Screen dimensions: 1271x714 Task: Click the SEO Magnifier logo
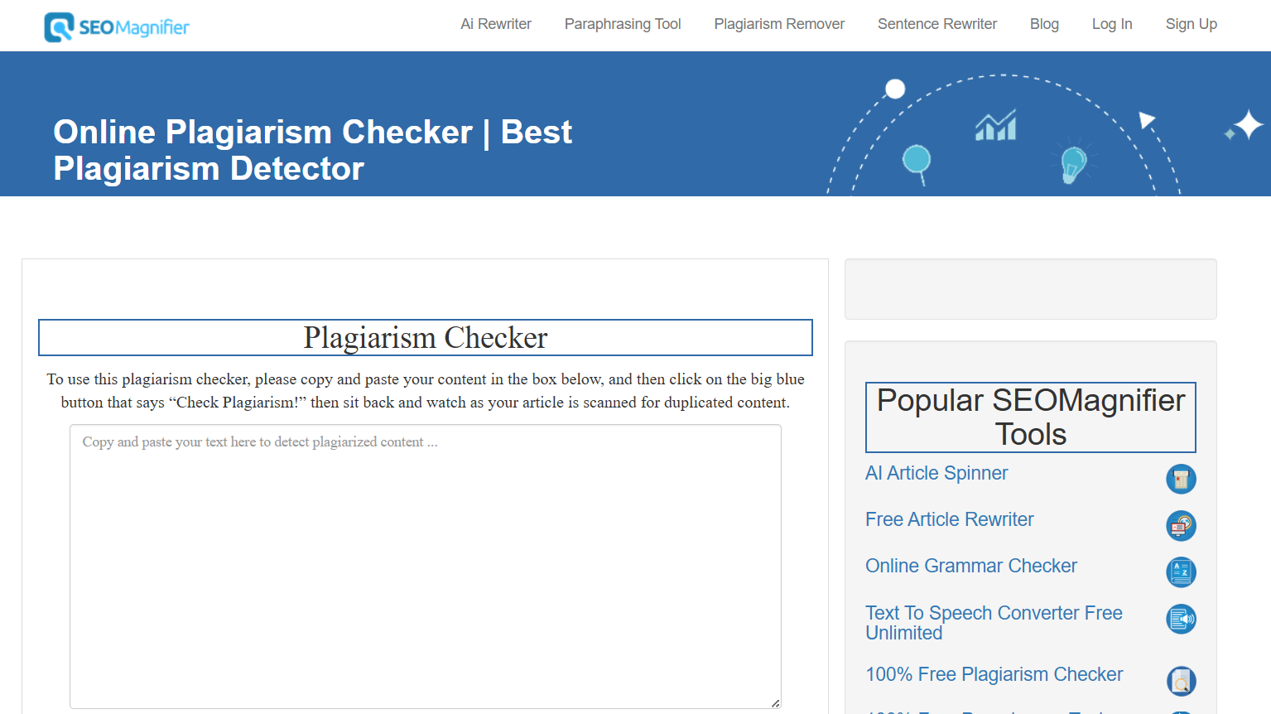click(116, 26)
